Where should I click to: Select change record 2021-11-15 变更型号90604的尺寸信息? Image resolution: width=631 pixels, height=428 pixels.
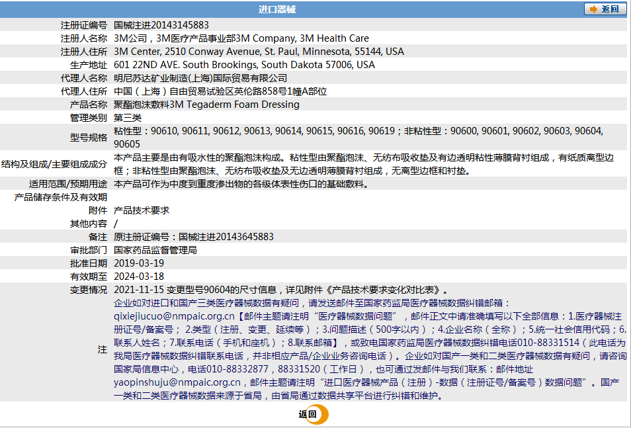pyautogui.click(x=195, y=290)
